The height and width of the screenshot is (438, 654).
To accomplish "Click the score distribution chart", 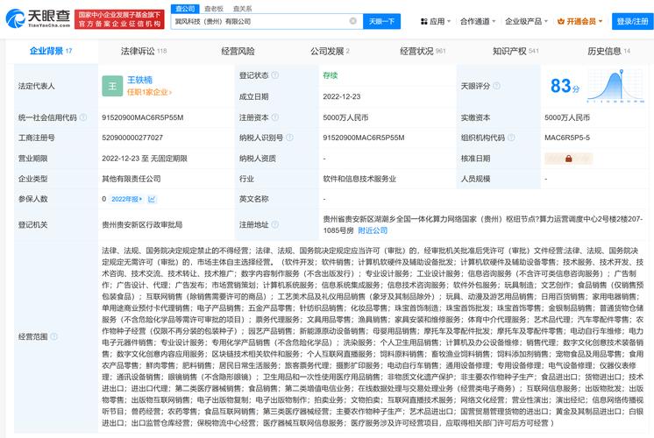I will coord(615,86).
